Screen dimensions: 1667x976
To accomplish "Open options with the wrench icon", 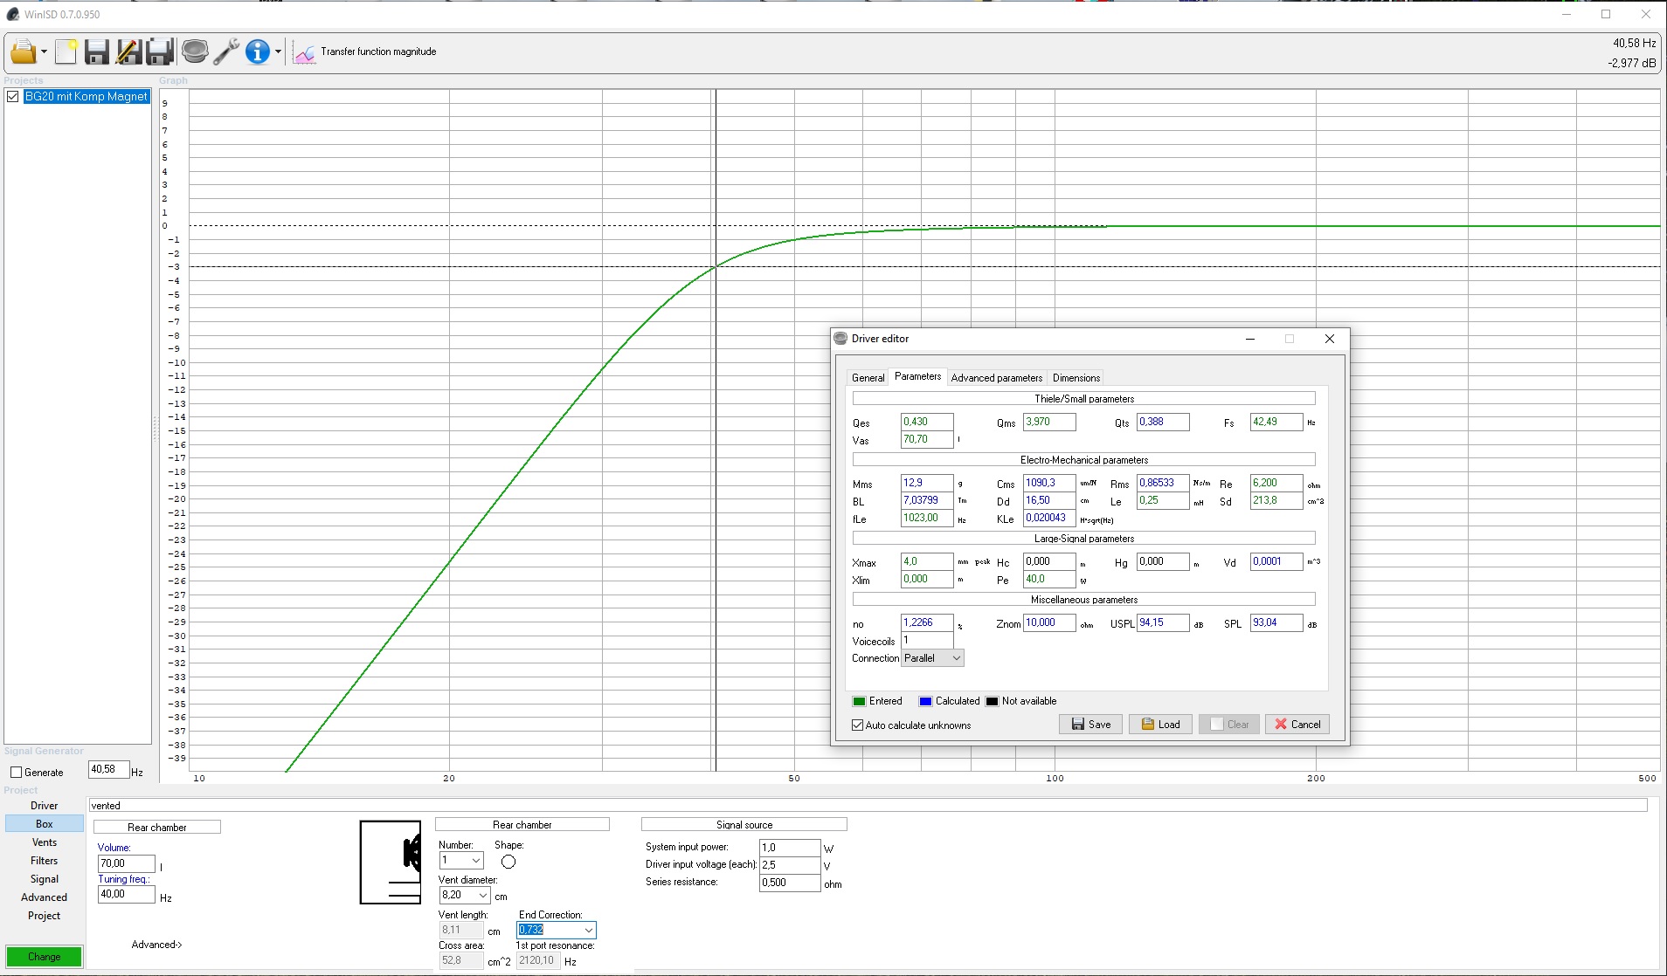I will (x=226, y=52).
